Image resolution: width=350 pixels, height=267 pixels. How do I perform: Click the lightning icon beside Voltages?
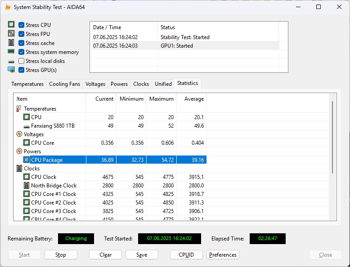point(19,134)
